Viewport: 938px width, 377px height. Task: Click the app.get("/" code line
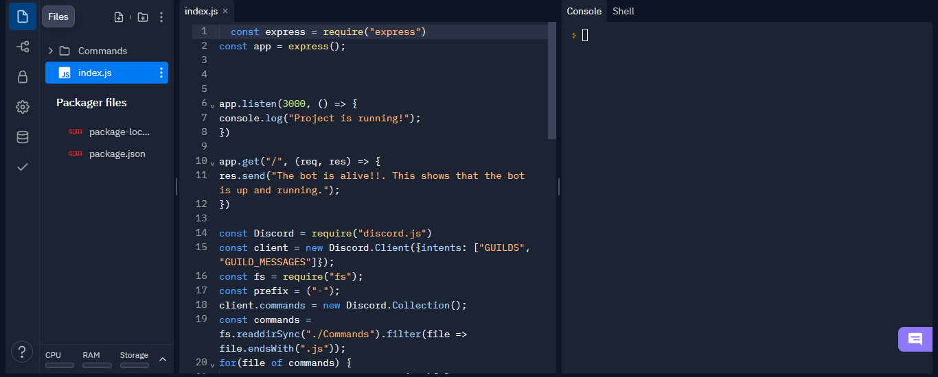pyautogui.click(x=299, y=161)
